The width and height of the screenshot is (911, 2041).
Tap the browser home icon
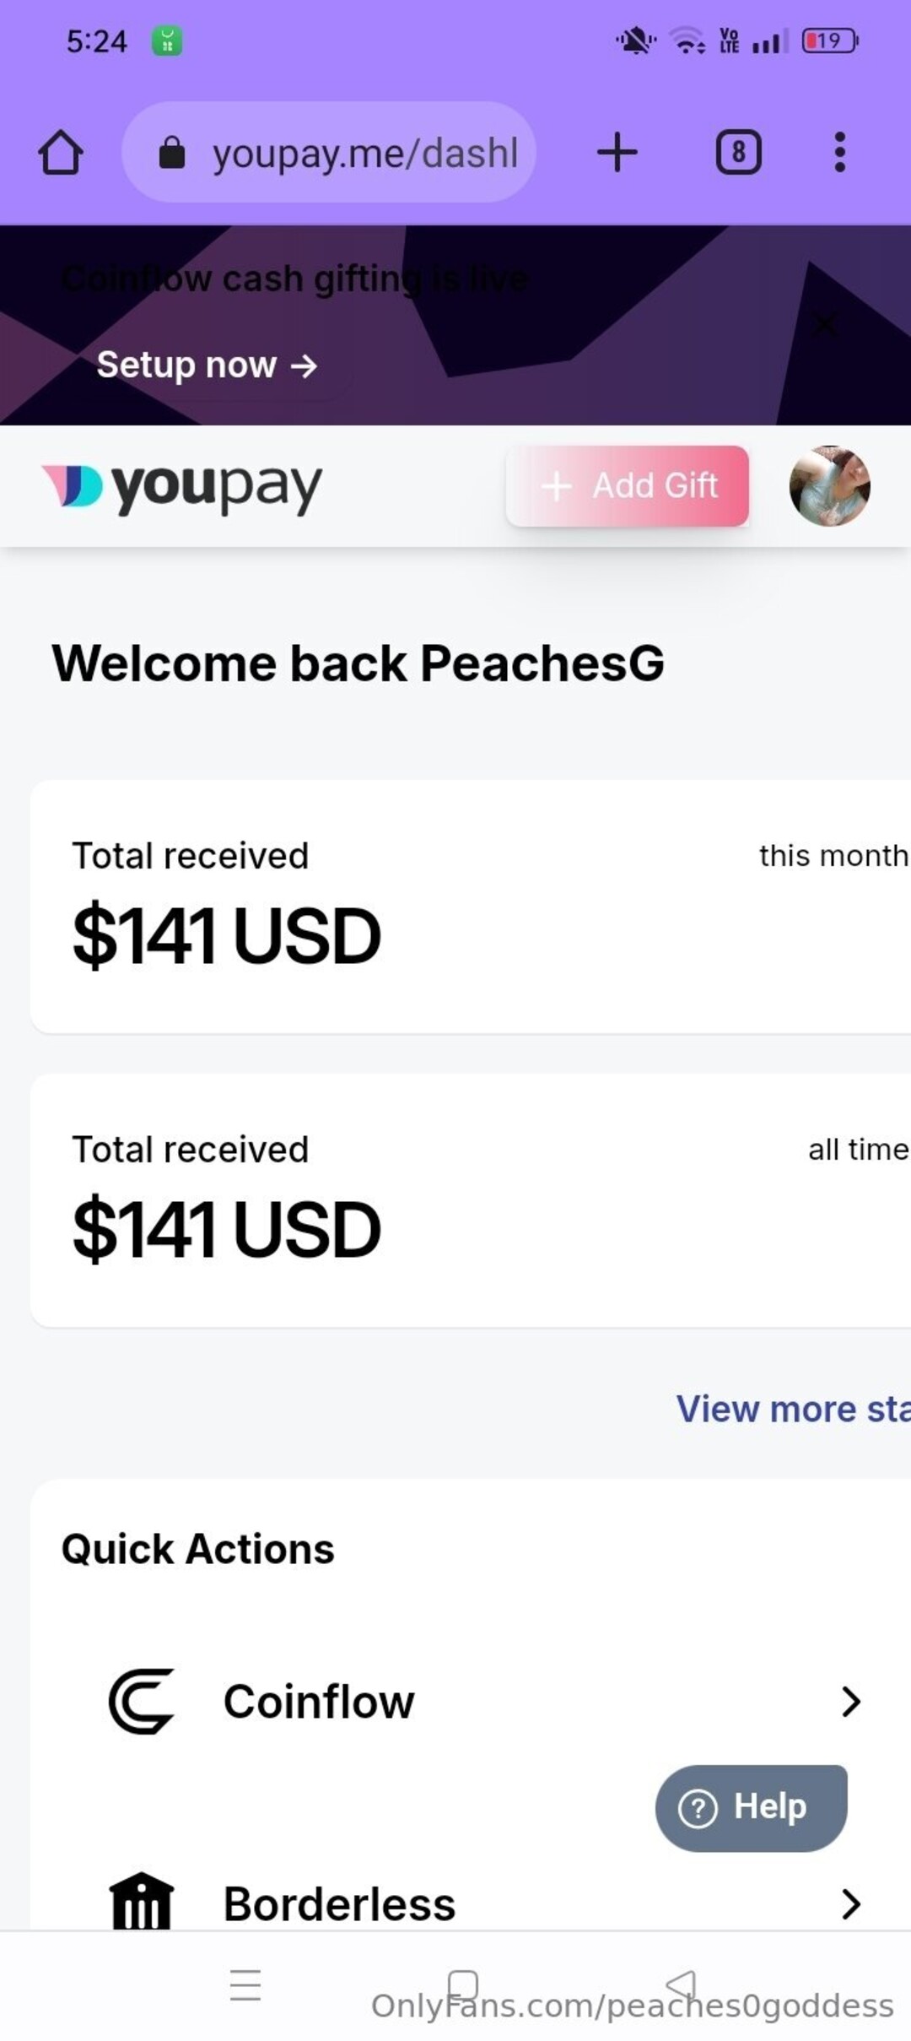pos(61,153)
